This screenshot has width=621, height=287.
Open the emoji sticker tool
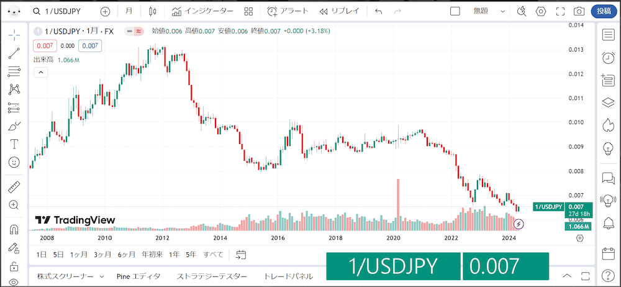(x=14, y=162)
